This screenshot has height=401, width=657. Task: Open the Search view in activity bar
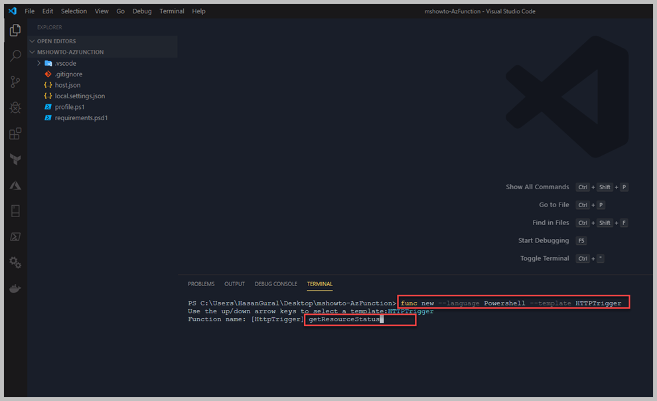click(x=15, y=56)
